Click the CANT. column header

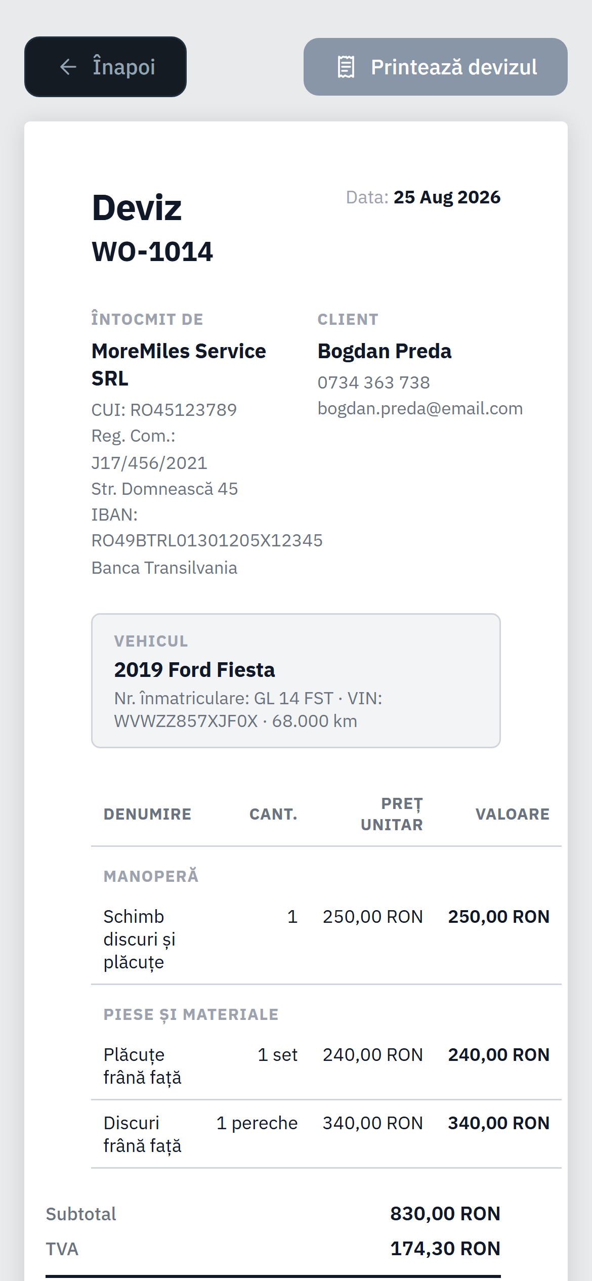click(273, 814)
